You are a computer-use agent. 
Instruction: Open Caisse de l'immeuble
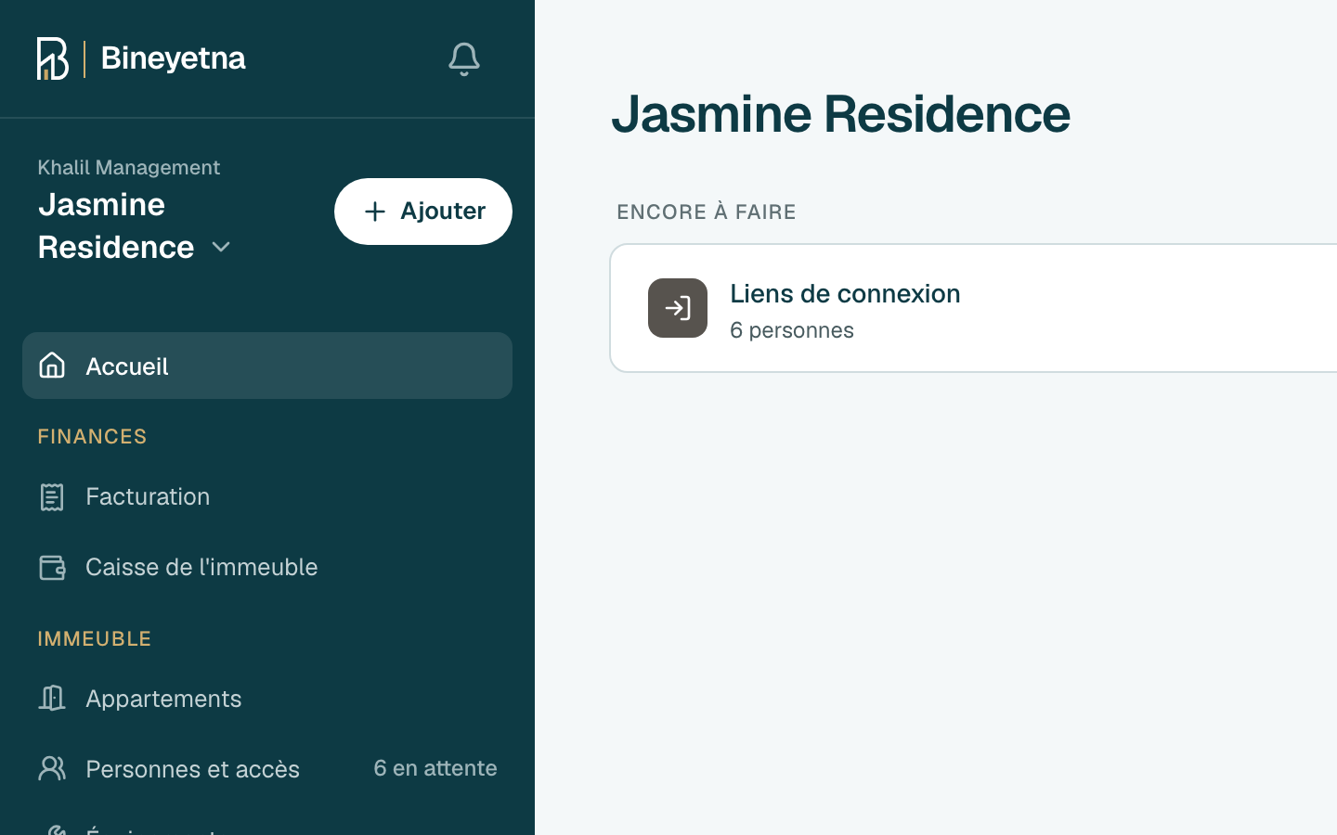[x=267, y=567]
